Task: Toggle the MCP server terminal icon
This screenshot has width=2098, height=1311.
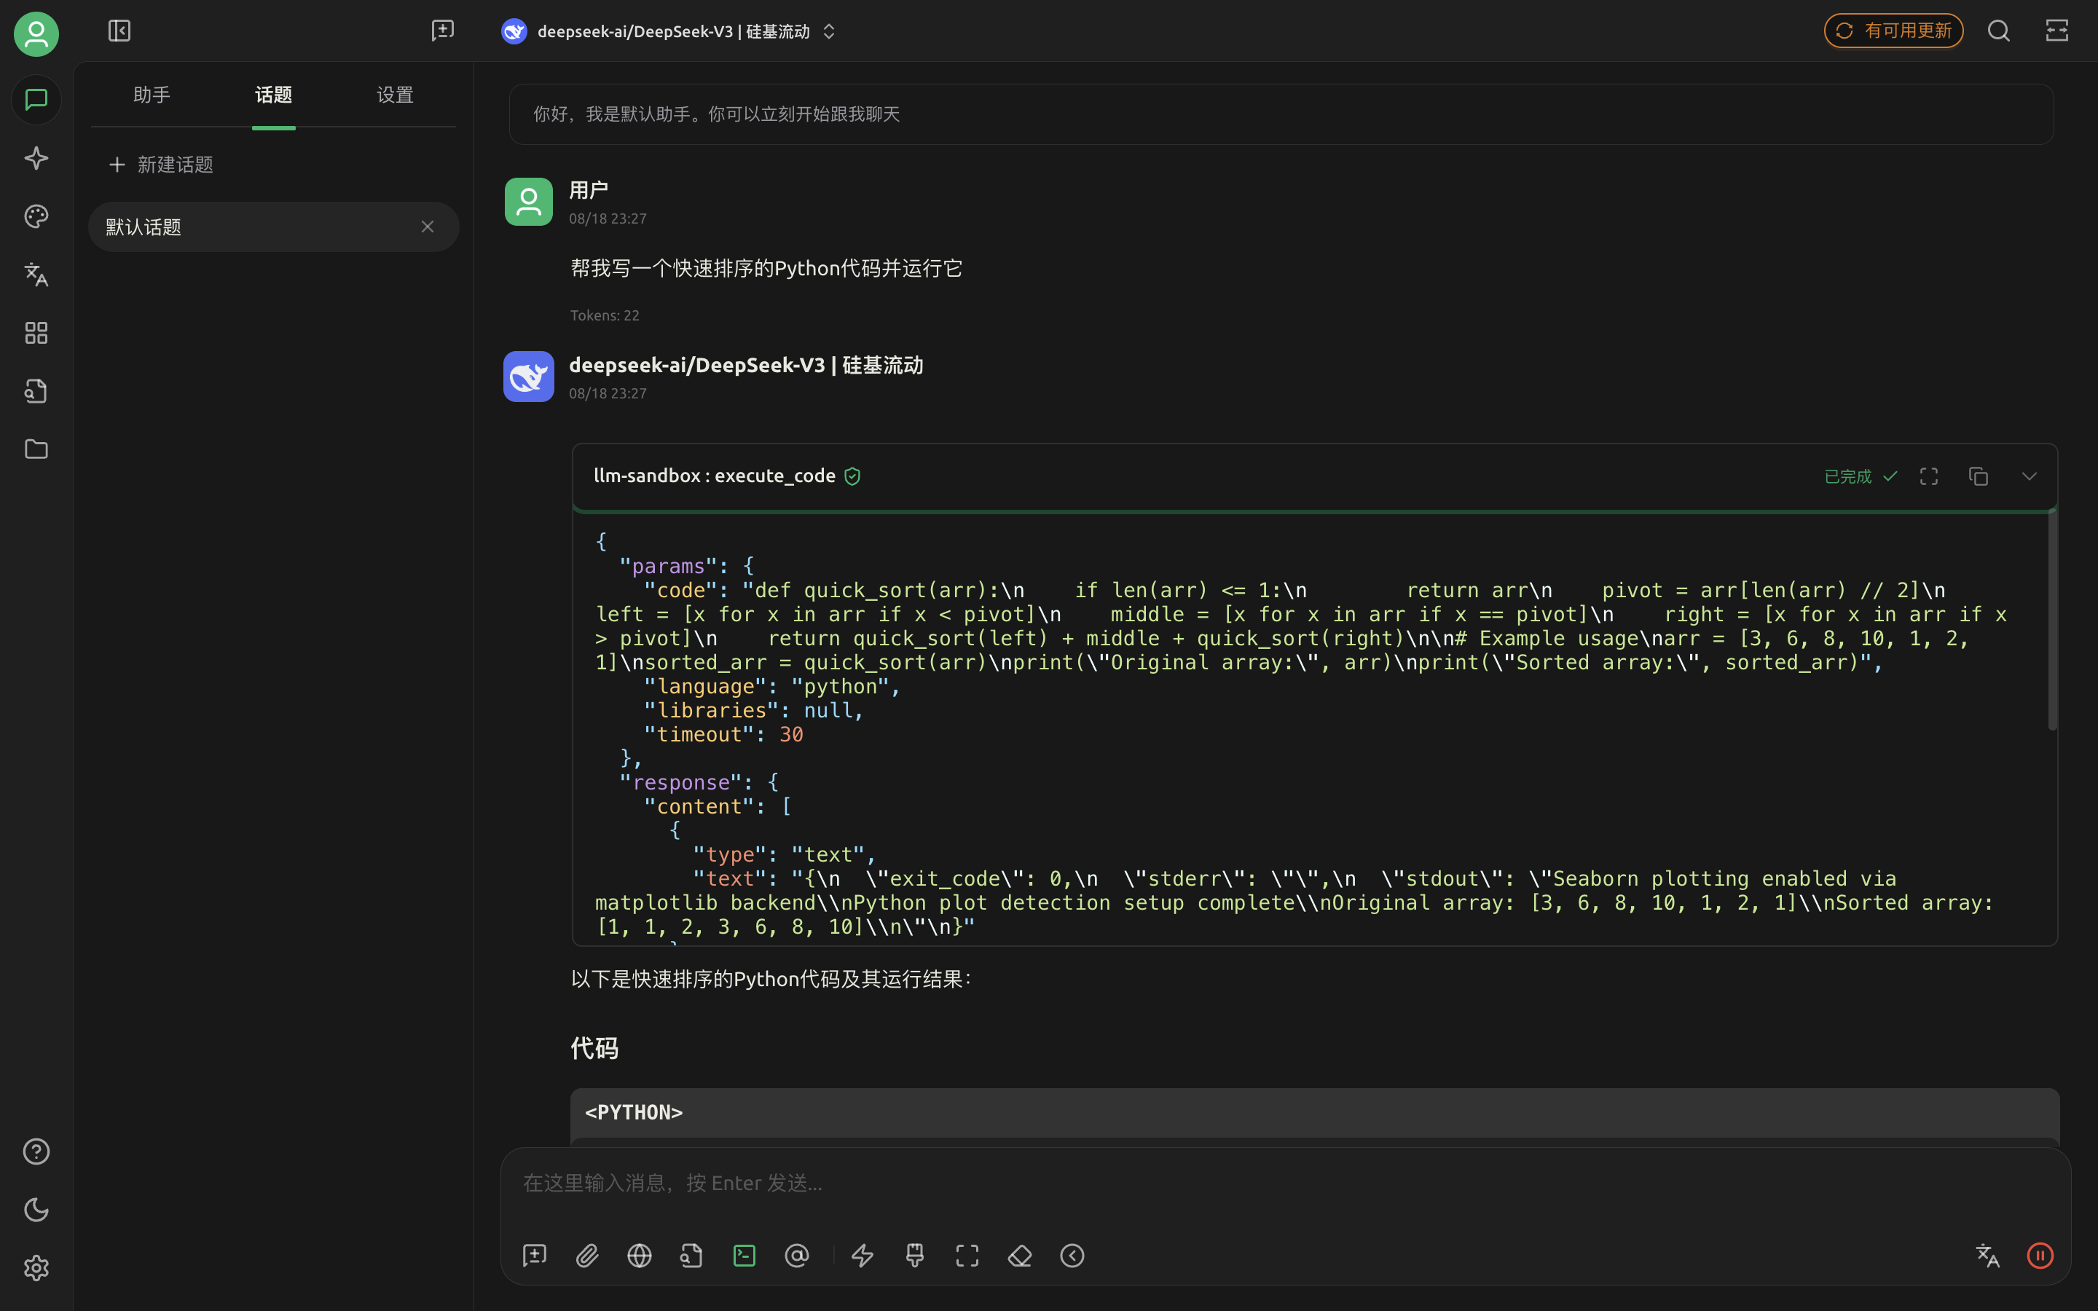Action: point(744,1256)
